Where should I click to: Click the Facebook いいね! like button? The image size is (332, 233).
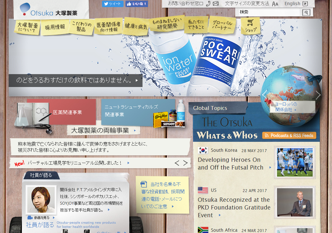137,4
